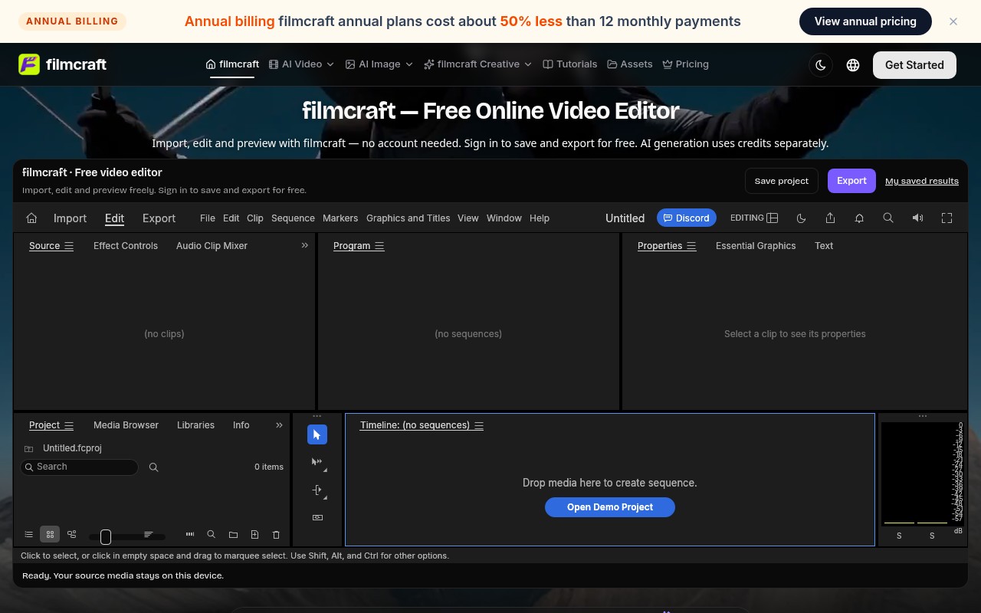The height and width of the screenshot is (613, 981).
Task: Expand overflow tabs in Source panel group
Action: click(x=304, y=246)
